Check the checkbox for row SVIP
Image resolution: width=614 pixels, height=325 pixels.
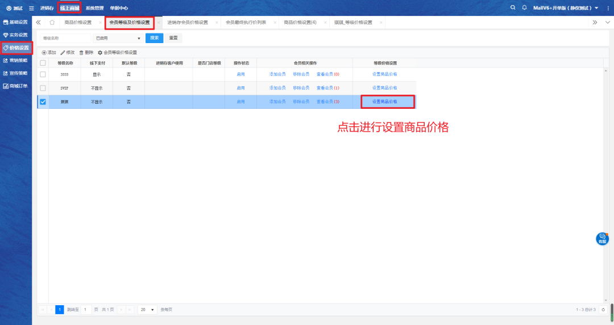click(43, 88)
